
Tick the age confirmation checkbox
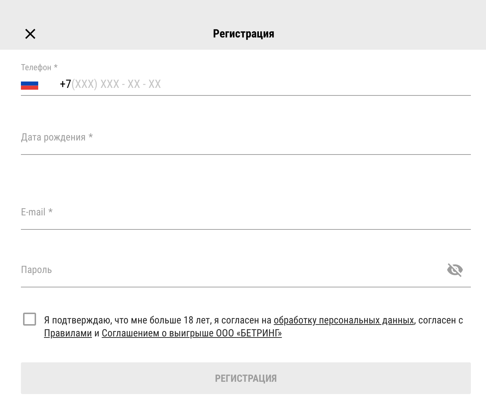point(30,319)
